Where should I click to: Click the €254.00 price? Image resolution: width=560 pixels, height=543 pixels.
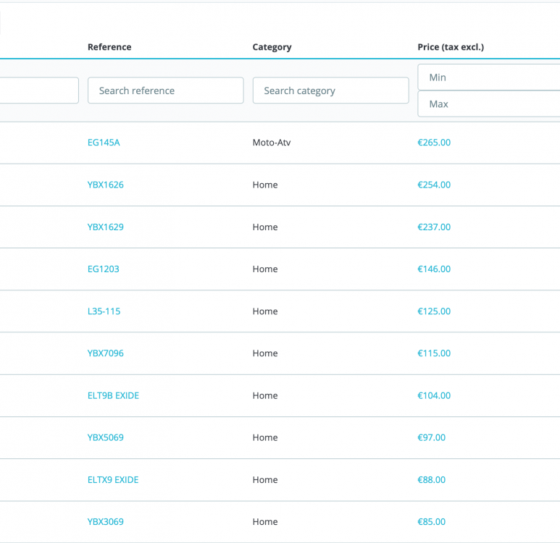(434, 185)
